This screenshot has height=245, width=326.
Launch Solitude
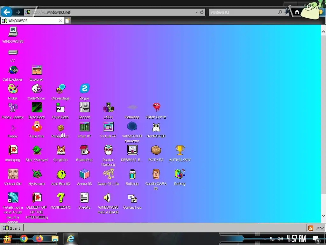click(132, 174)
